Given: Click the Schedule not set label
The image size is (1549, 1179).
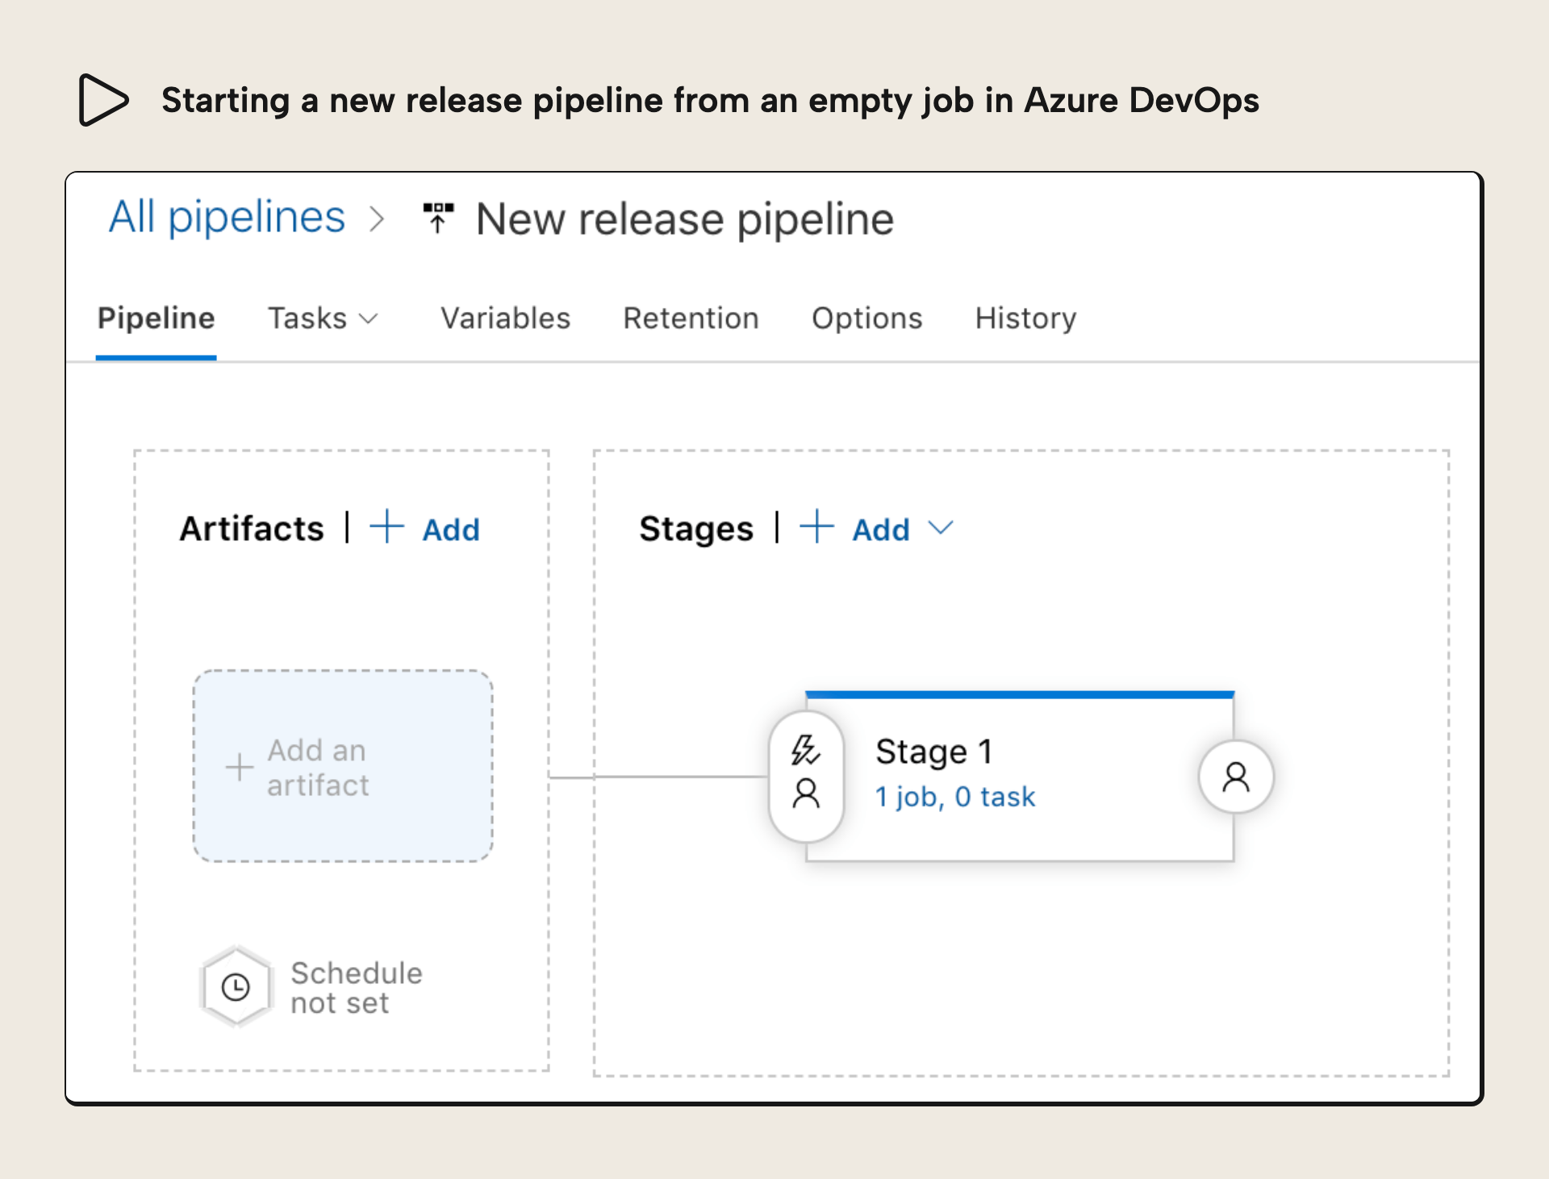Looking at the screenshot, I should click(356, 988).
